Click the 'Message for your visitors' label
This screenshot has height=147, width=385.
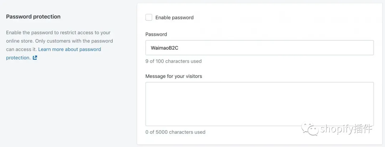(x=174, y=76)
